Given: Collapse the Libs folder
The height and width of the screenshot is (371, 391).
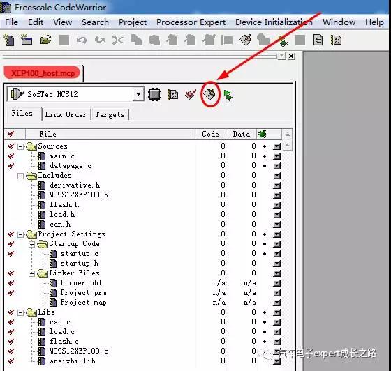Looking at the screenshot, I should [20, 312].
